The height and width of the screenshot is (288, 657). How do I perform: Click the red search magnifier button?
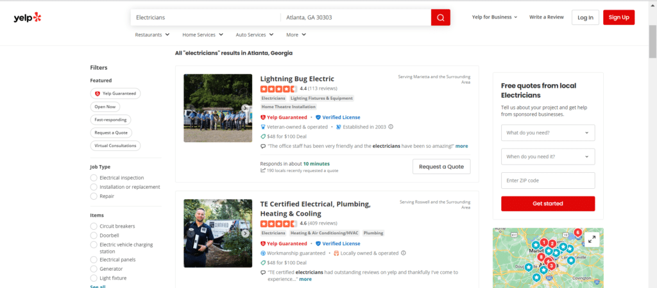click(x=440, y=17)
